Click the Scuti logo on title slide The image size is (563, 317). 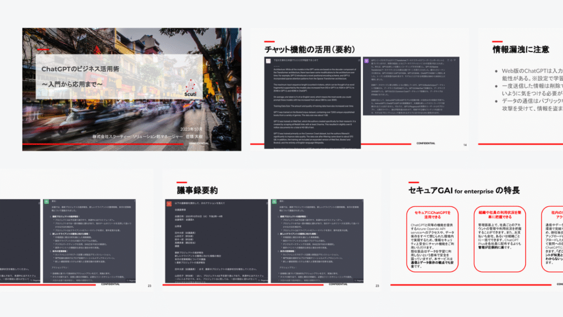190,88
